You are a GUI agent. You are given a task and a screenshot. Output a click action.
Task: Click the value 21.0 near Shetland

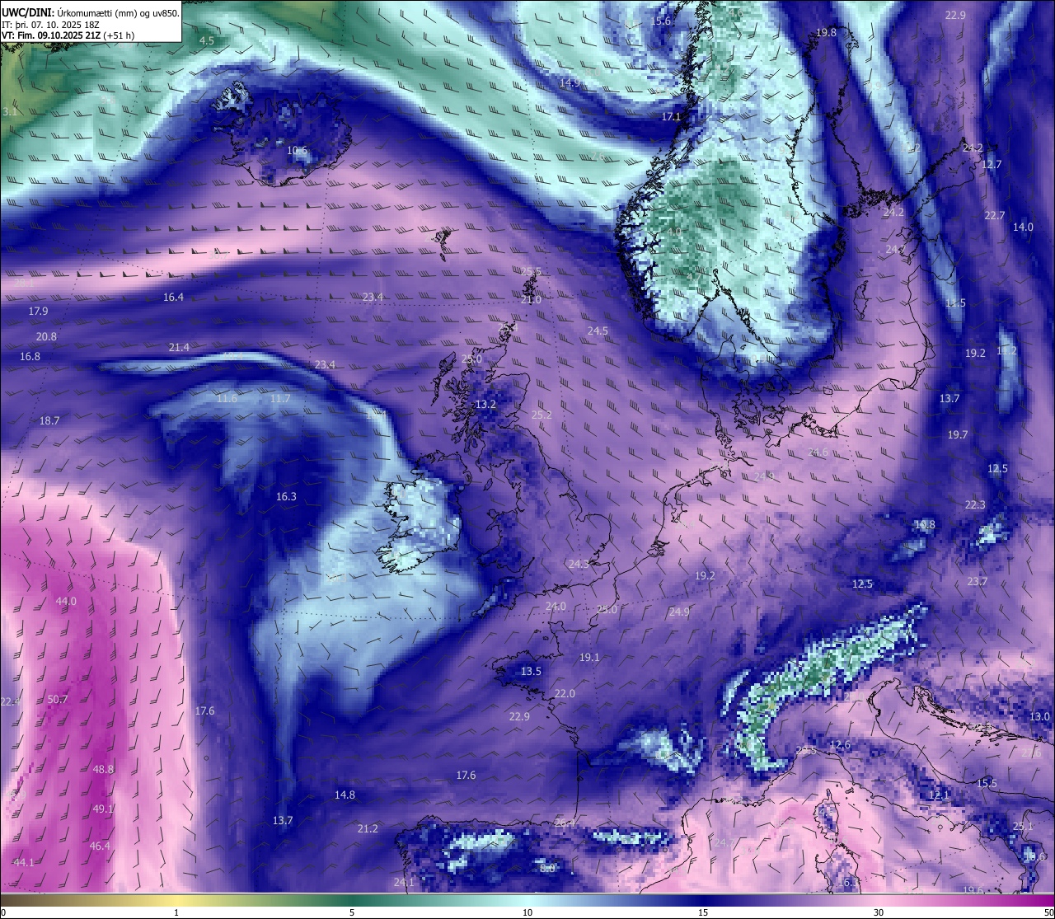coord(531,299)
